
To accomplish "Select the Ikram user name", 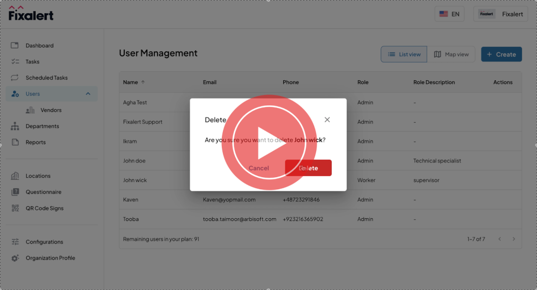I will point(130,142).
